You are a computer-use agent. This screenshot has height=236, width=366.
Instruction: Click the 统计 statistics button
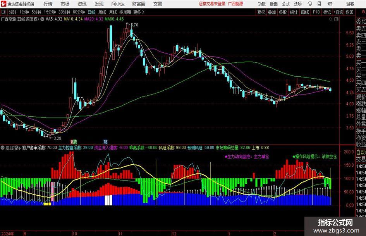click(x=294, y=12)
